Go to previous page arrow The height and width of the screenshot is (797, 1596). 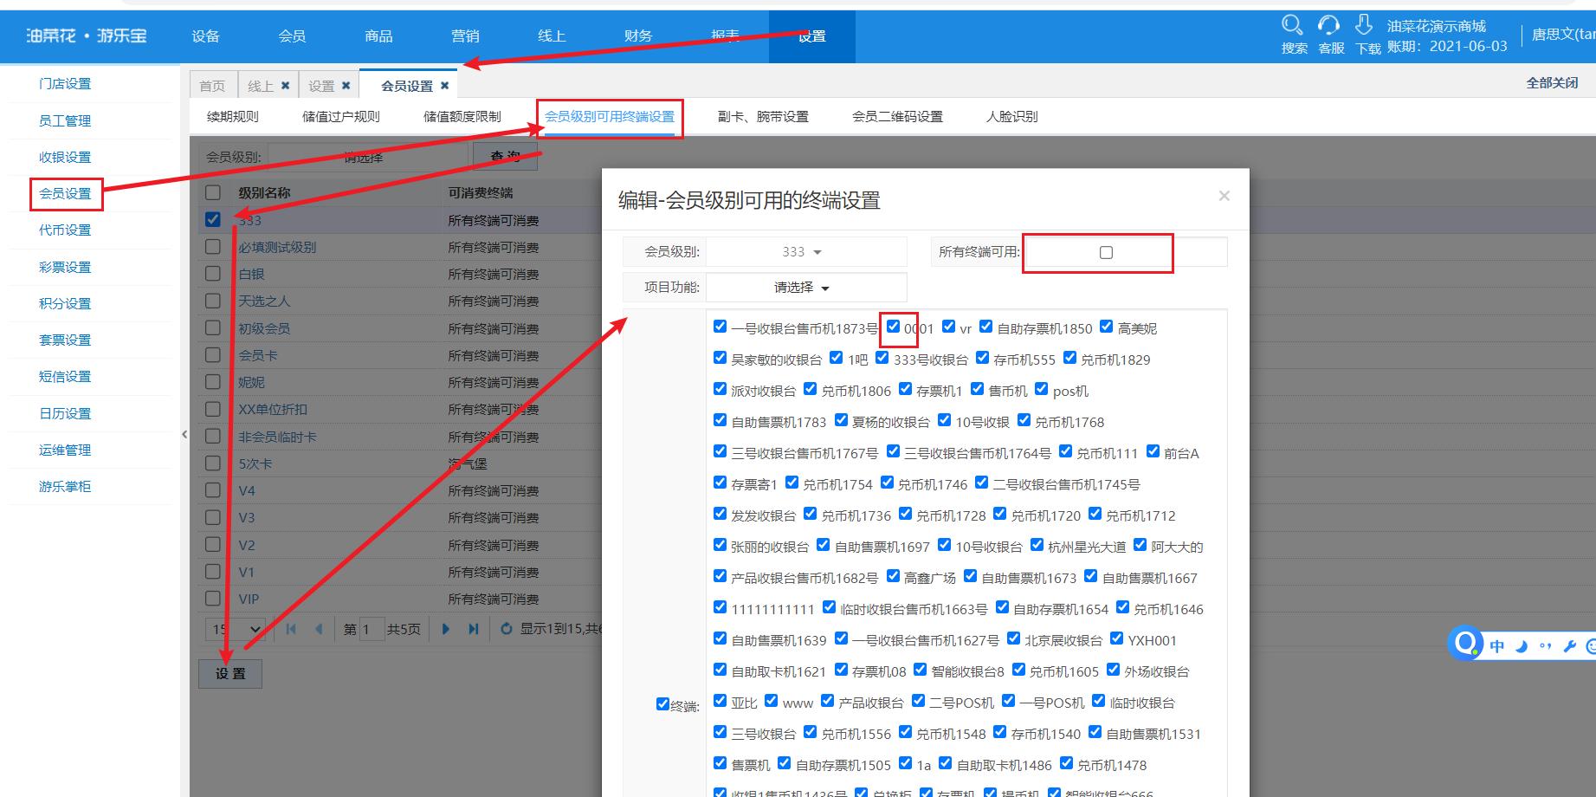click(319, 629)
